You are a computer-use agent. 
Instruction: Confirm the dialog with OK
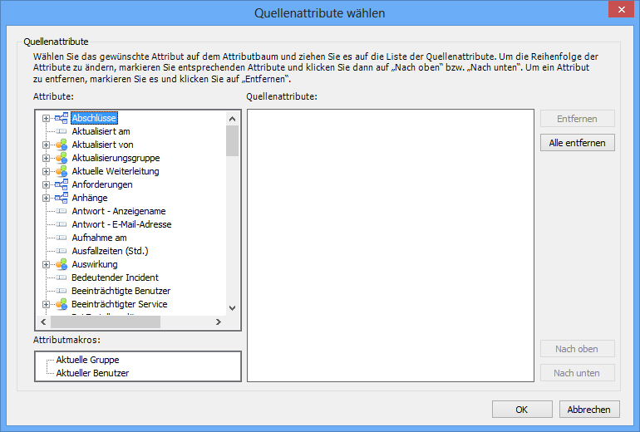tap(521, 409)
